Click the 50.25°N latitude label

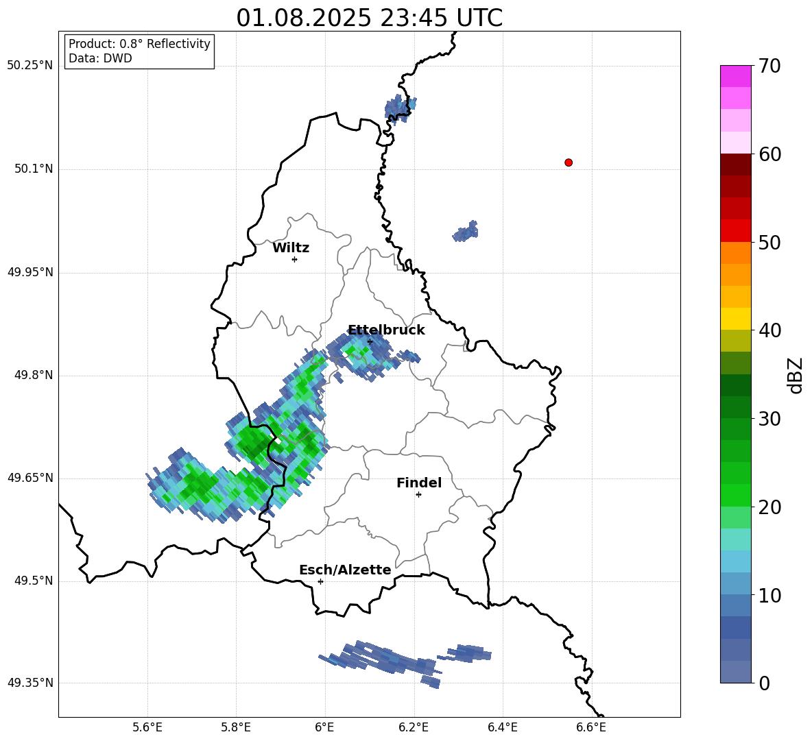pos(30,66)
